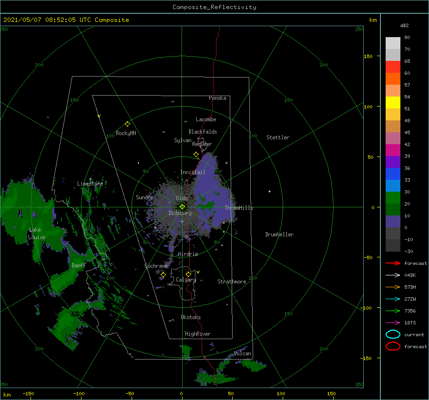429x400 pixels.
Task: Click the Composite_Reflectivity title
Action: (214, 7)
